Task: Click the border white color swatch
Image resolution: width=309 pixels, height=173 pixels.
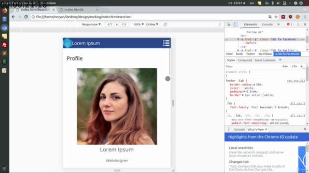Action: coord(263,95)
